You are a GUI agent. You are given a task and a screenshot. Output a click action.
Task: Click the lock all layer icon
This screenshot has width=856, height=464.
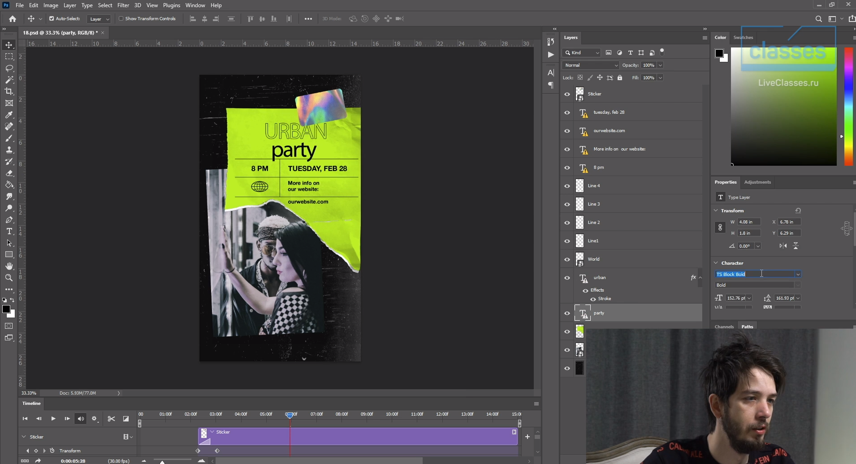click(620, 78)
